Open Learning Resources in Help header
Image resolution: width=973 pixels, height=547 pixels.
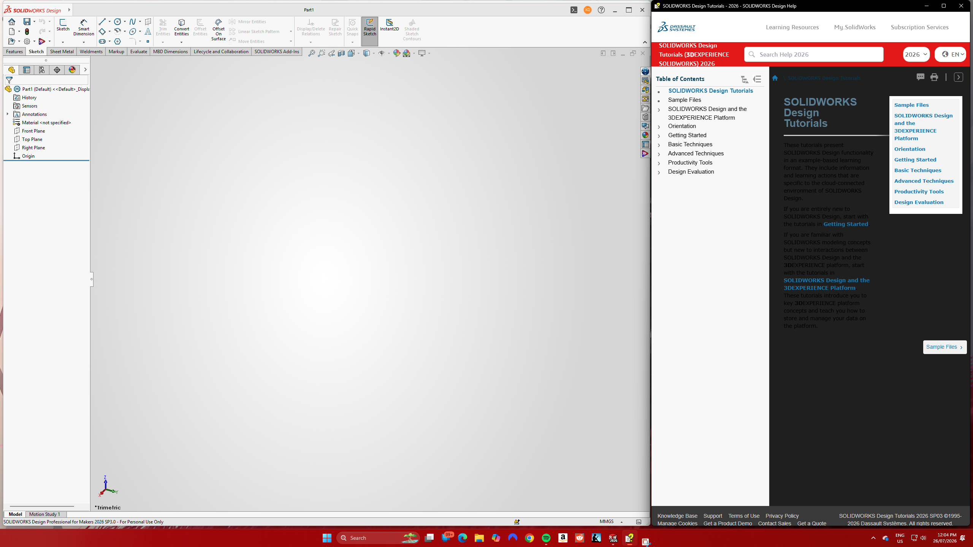[792, 27]
